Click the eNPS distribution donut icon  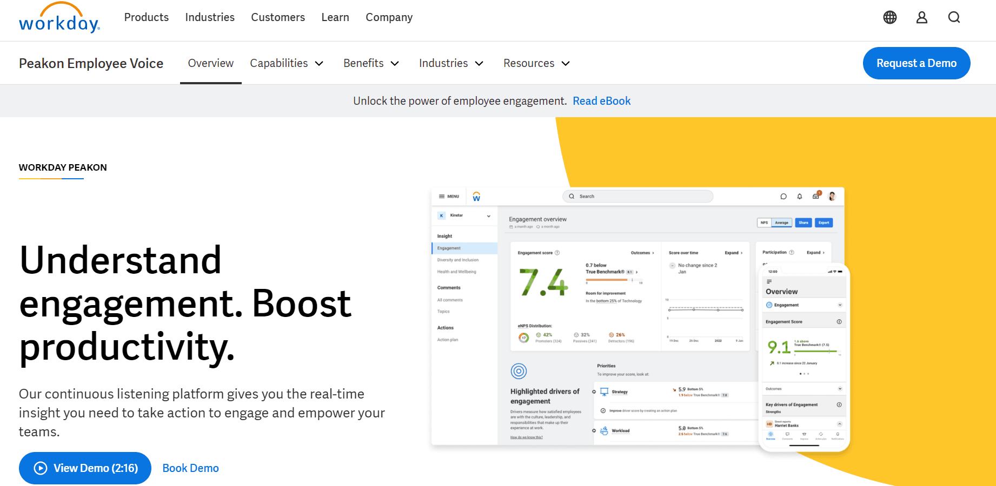523,337
